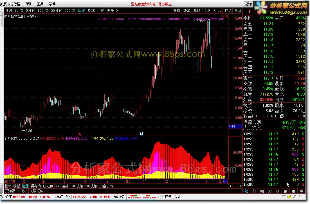Viewport: 310px width, 204px height.
Task: Toggle 标记 stock mark
Action: pos(217,10)
